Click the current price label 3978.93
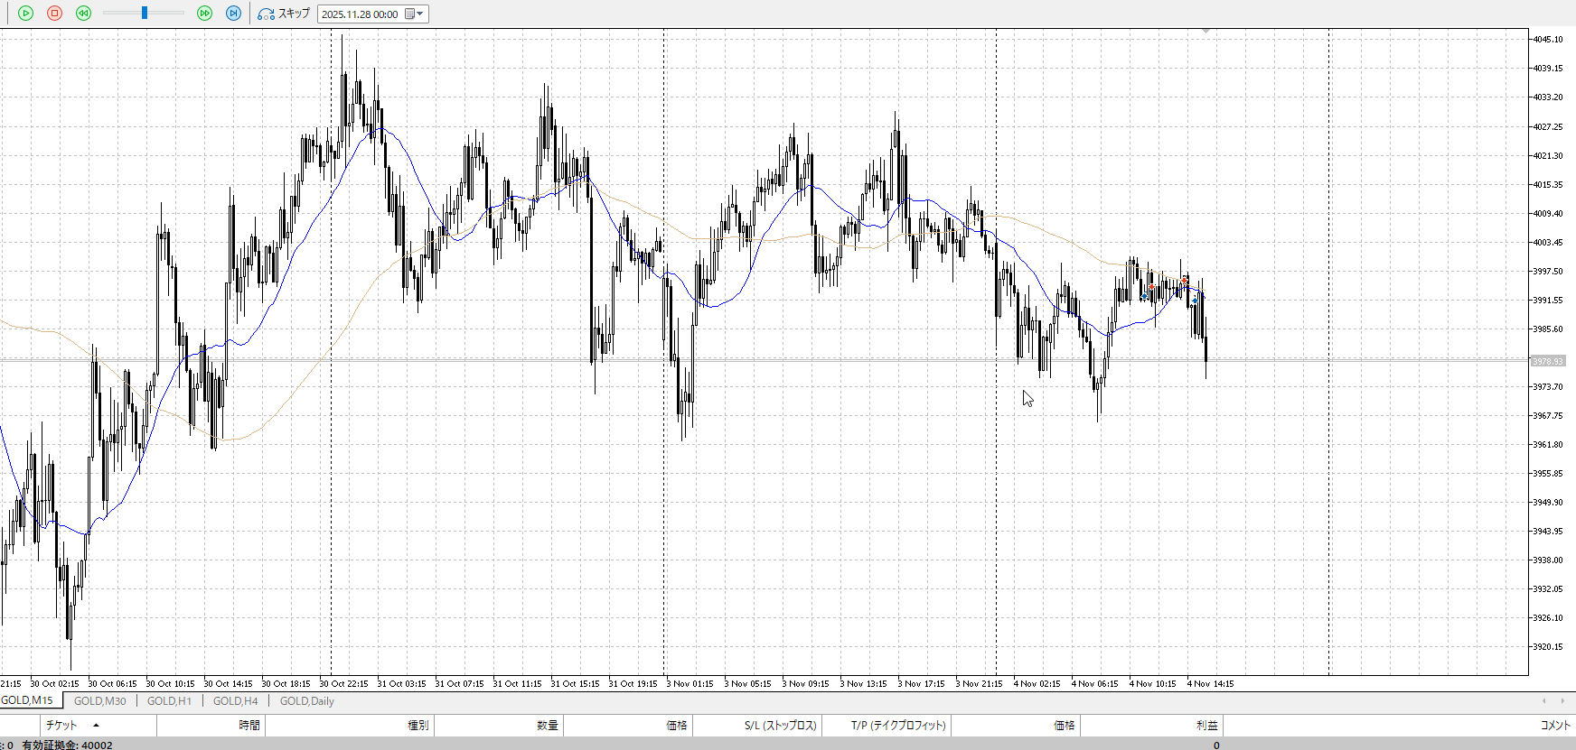 pyautogui.click(x=1547, y=362)
